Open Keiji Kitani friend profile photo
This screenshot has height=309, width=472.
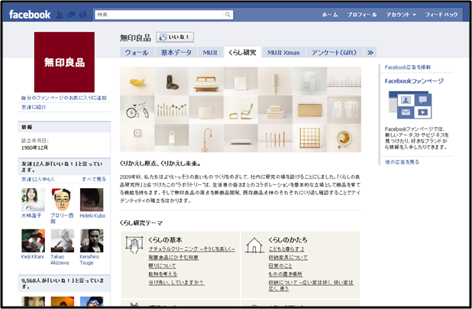point(33,241)
